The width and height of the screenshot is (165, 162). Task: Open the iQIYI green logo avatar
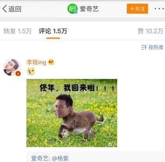73,9
